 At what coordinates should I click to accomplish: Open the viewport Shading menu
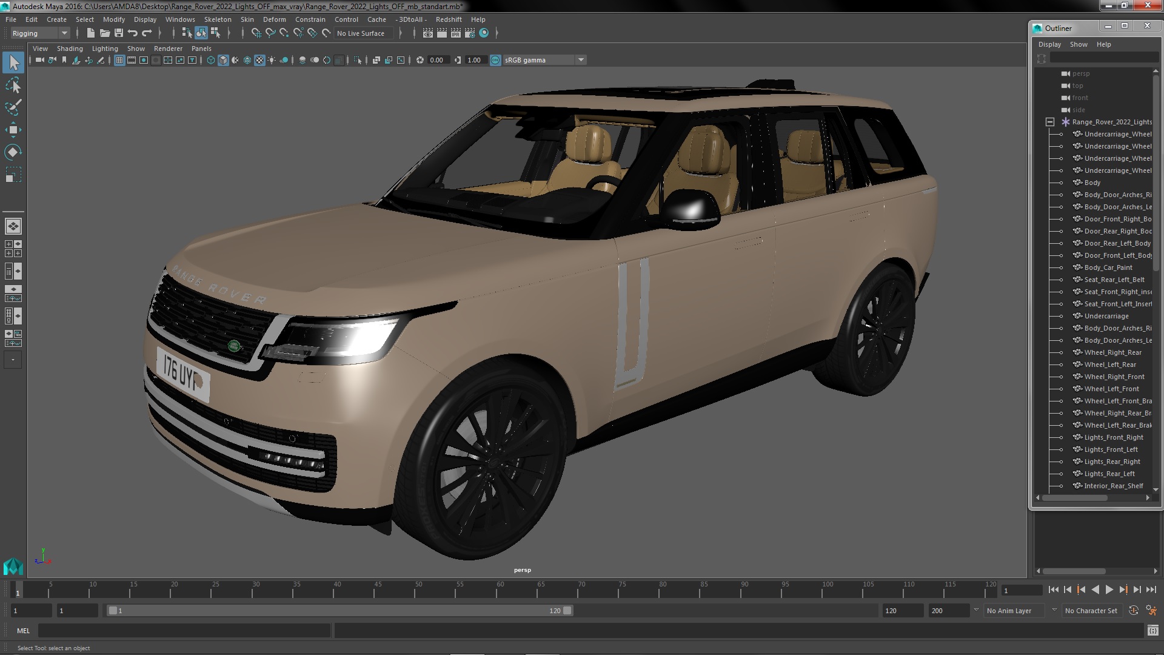(70, 49)
